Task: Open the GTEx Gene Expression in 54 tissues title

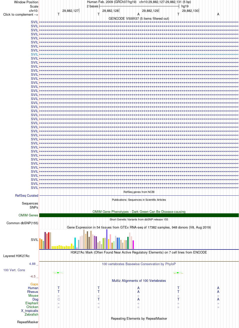Action: [139, 227]
